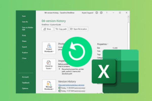
Task: Open the 11:09 AM autorecovery version
Action: 73,88
